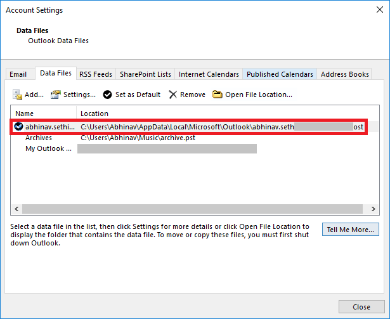The height and width of the screenshot is (319, 390).
Task: Click the abhinav.seth .ost location path
Action: point(222,127)
